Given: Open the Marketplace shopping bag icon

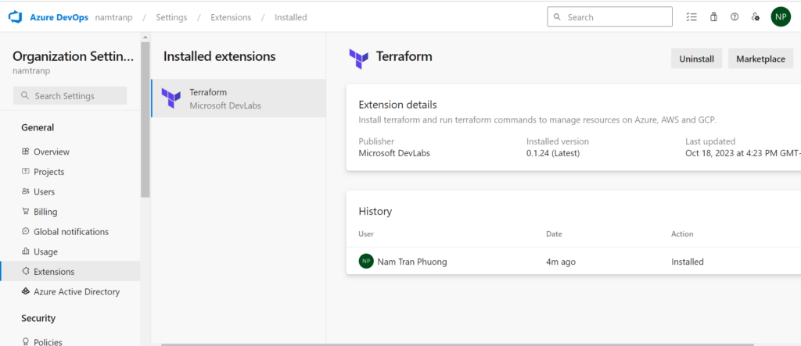Looking at the screenshot, I should click(x=713, y=16).
